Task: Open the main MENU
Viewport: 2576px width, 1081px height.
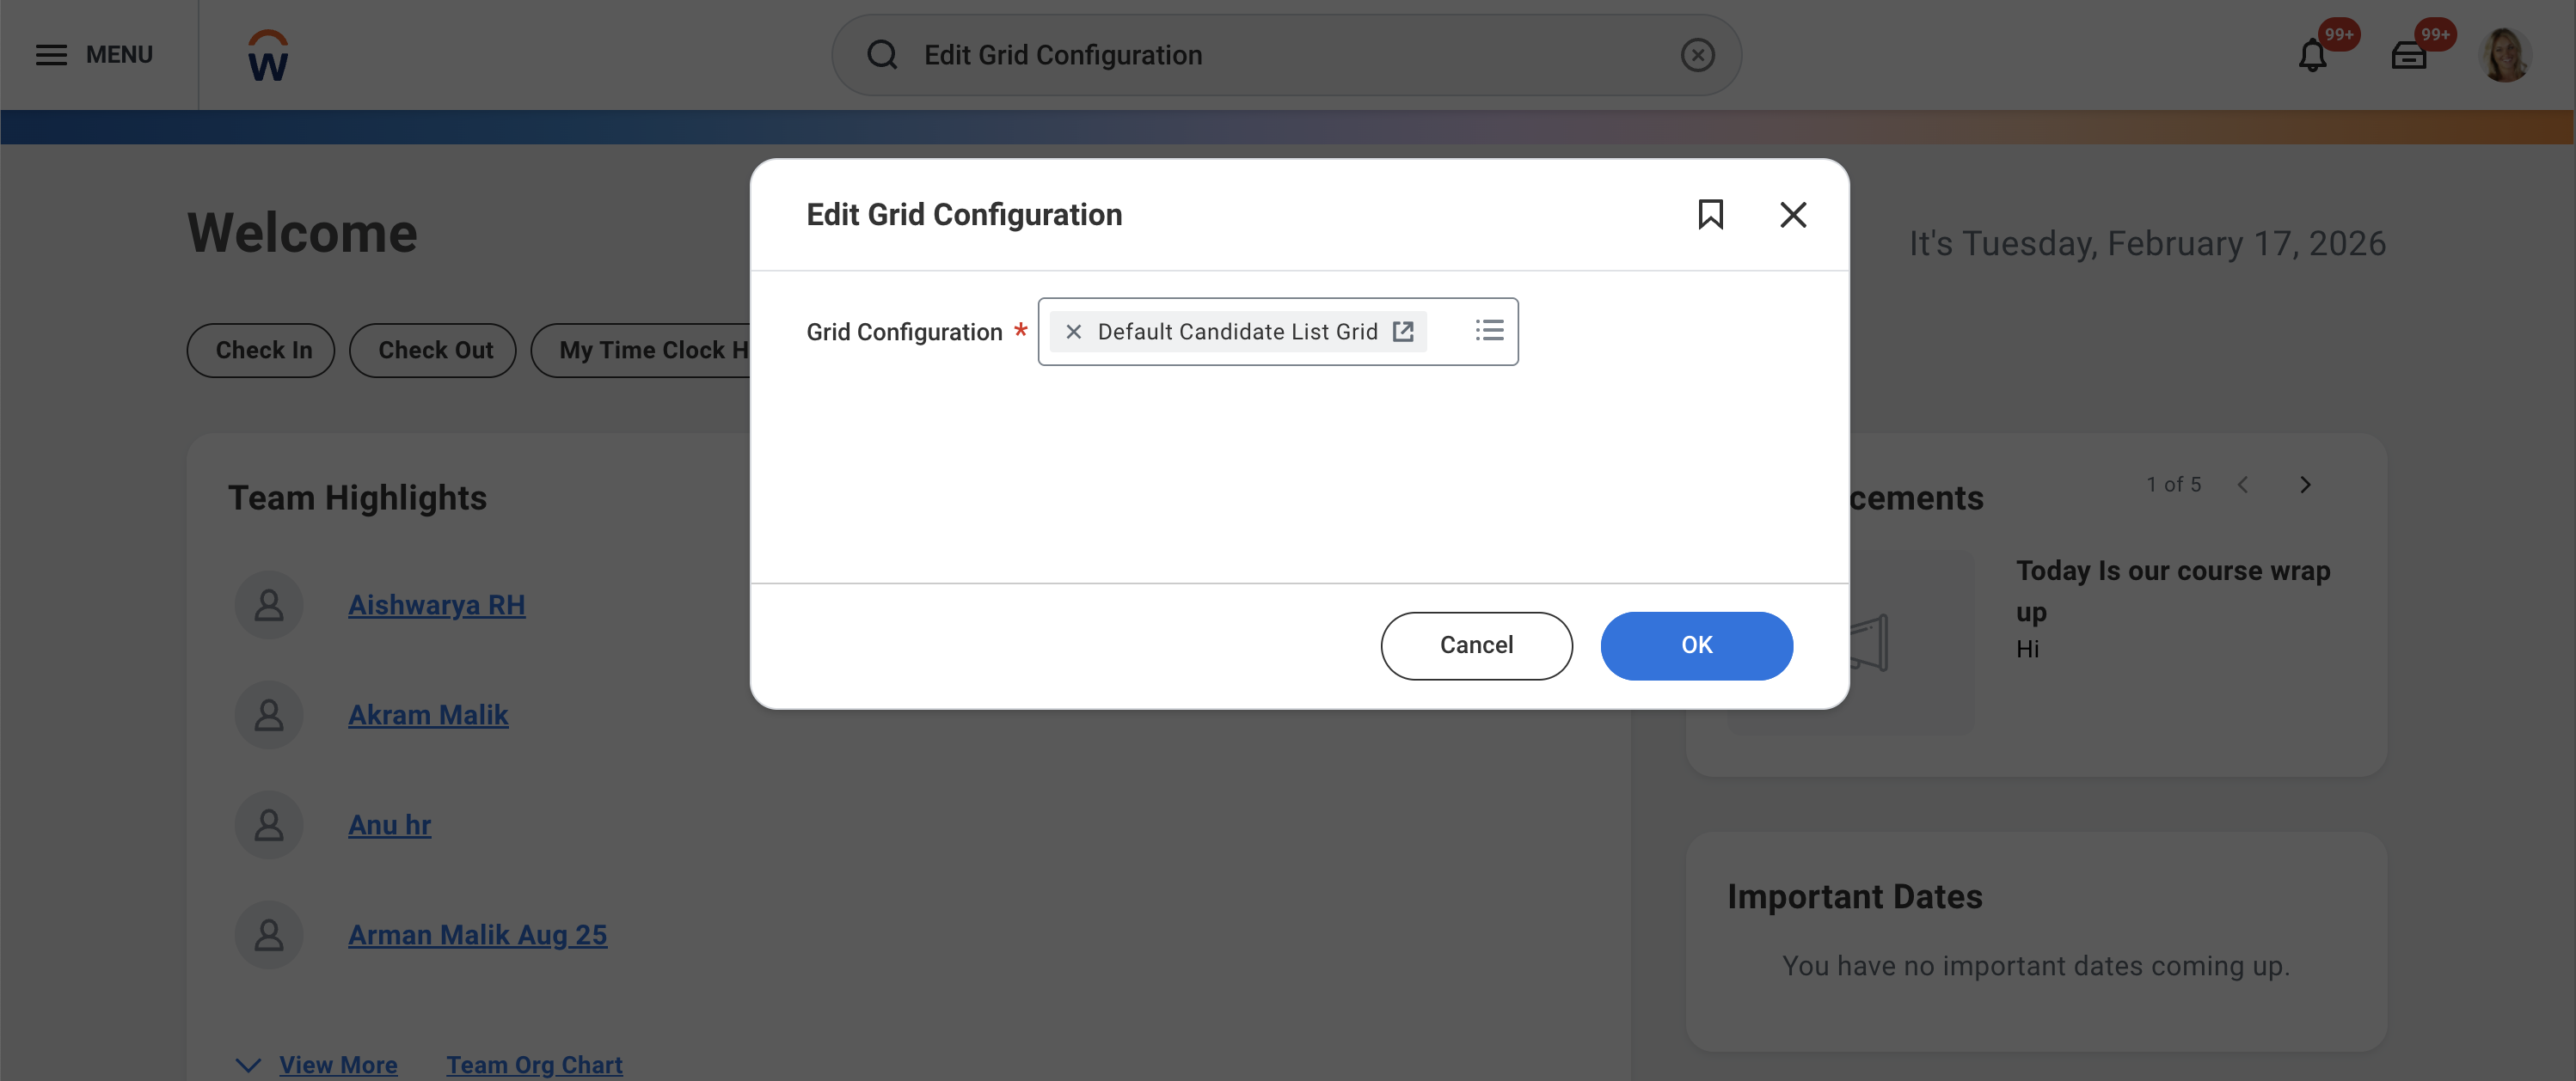Action: point(94,55)
